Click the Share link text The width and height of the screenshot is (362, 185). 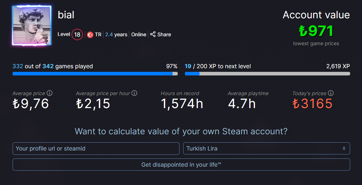pos(164,34)
